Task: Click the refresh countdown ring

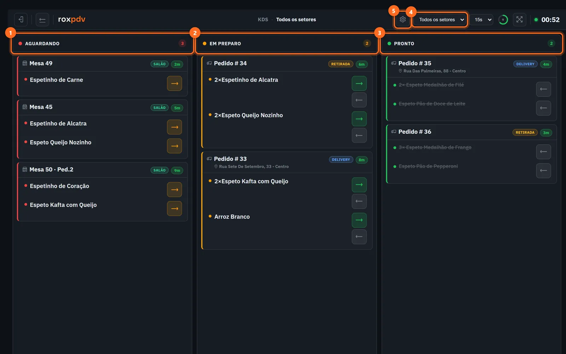Action: pos(503,19)
